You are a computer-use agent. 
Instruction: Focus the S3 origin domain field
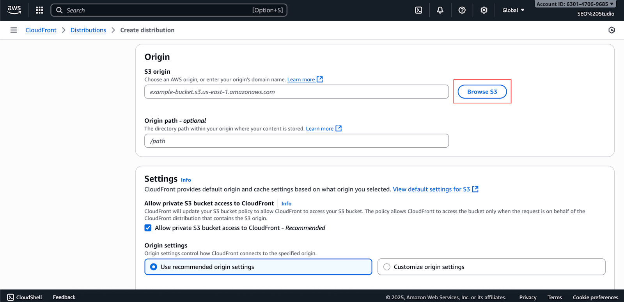(x=296, y=92)
